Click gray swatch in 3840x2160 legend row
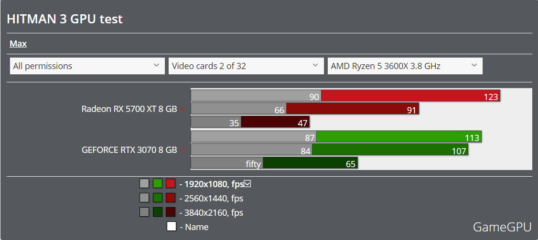 144,212
